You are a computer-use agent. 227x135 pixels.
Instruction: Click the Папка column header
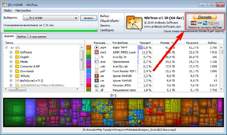(x=44, y=43)
